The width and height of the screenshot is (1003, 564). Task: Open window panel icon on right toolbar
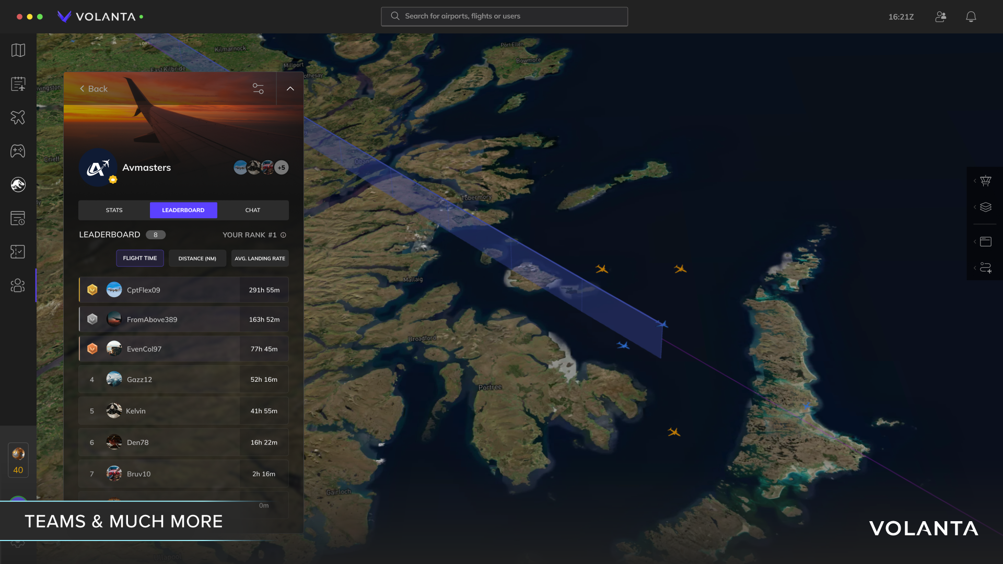[x=986, y=241]
